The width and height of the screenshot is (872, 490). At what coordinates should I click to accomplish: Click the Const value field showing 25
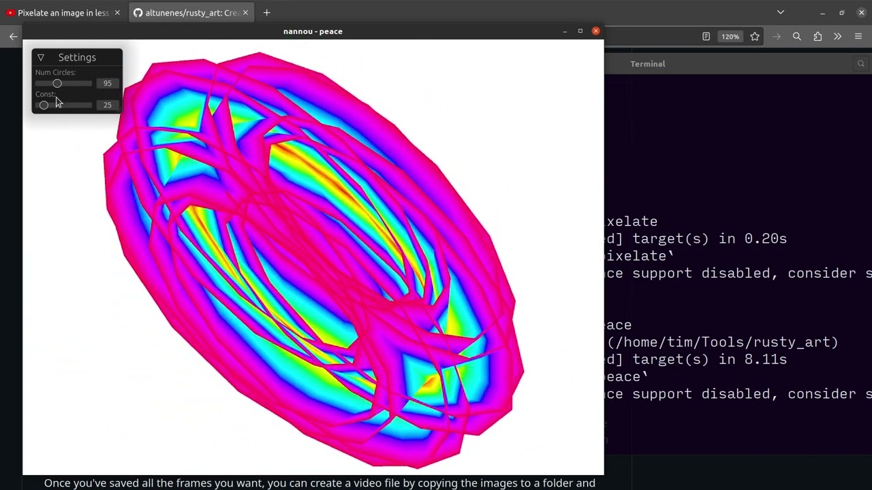click(108, 105)
